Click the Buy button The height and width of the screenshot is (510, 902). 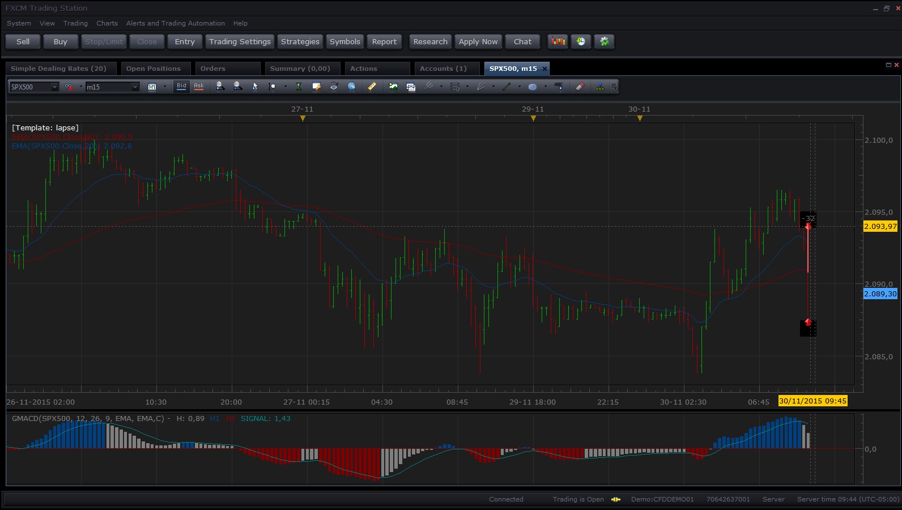61,41
